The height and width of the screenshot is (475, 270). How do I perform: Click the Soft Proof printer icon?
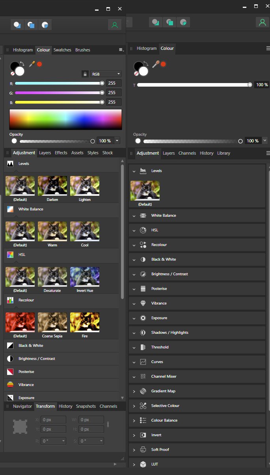tap(143, 450)
